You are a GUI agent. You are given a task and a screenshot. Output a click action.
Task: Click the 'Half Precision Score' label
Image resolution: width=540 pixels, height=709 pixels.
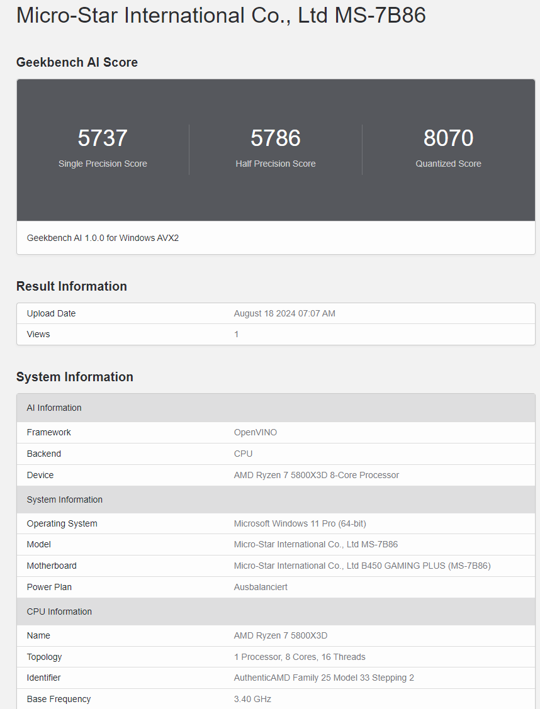276,164
